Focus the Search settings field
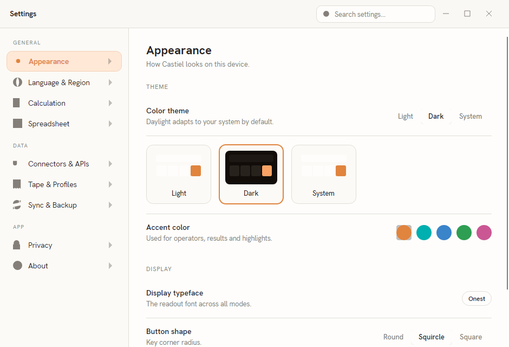This screenshot has width=509, height=347. coord(376,14)
